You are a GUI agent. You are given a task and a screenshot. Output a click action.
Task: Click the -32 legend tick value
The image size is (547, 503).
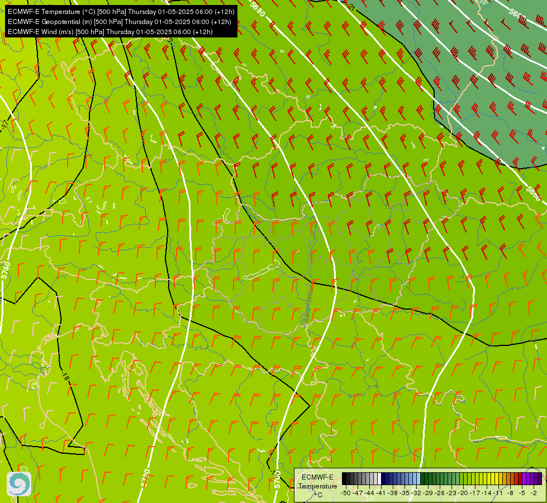(x=417, y=493)
